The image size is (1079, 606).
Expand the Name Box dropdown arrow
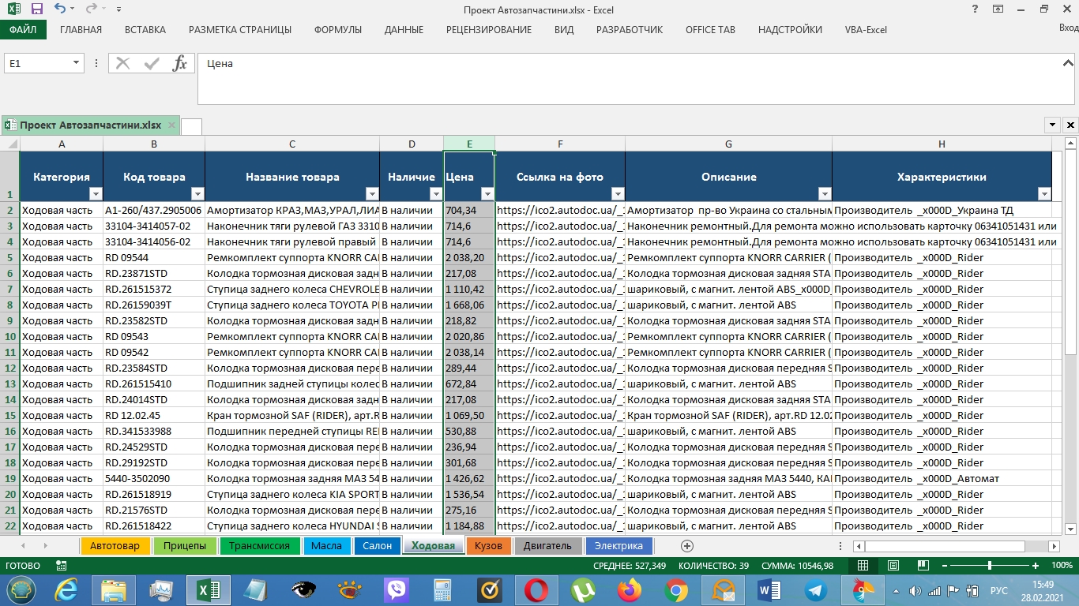pyautogui.click(x=77, y=63)
